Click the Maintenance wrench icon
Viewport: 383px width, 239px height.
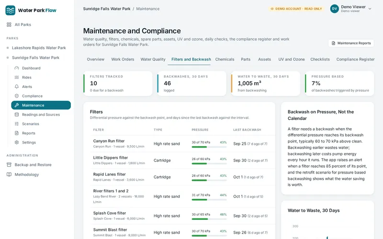[17, 105]
